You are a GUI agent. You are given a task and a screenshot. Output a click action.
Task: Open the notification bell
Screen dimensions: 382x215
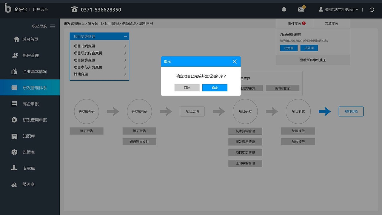click(284, 10)
